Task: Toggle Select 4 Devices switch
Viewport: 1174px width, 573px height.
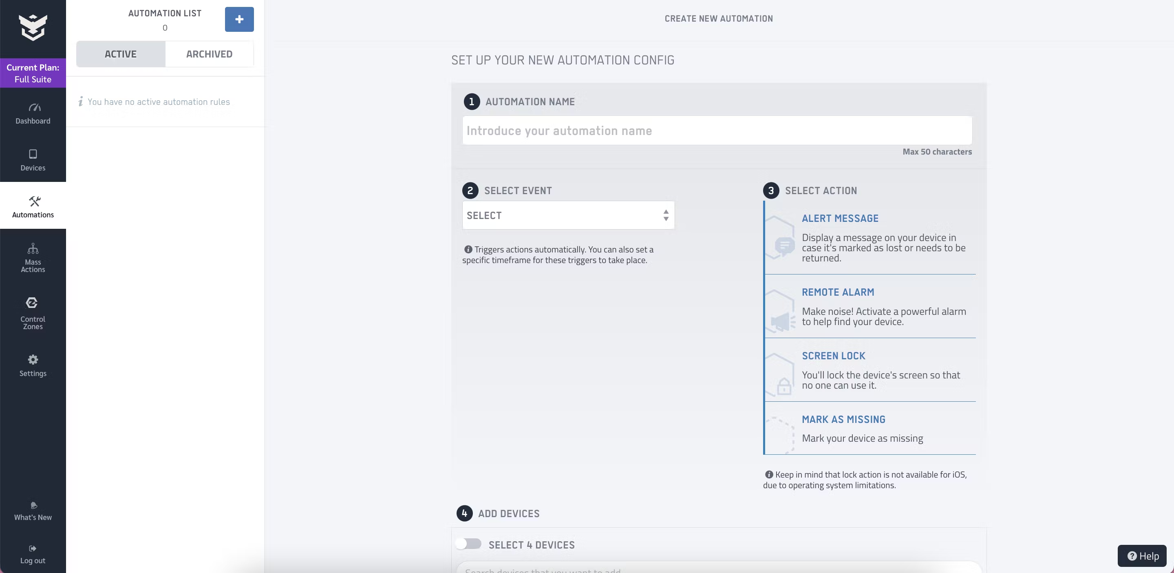Action: click(468, 544)
